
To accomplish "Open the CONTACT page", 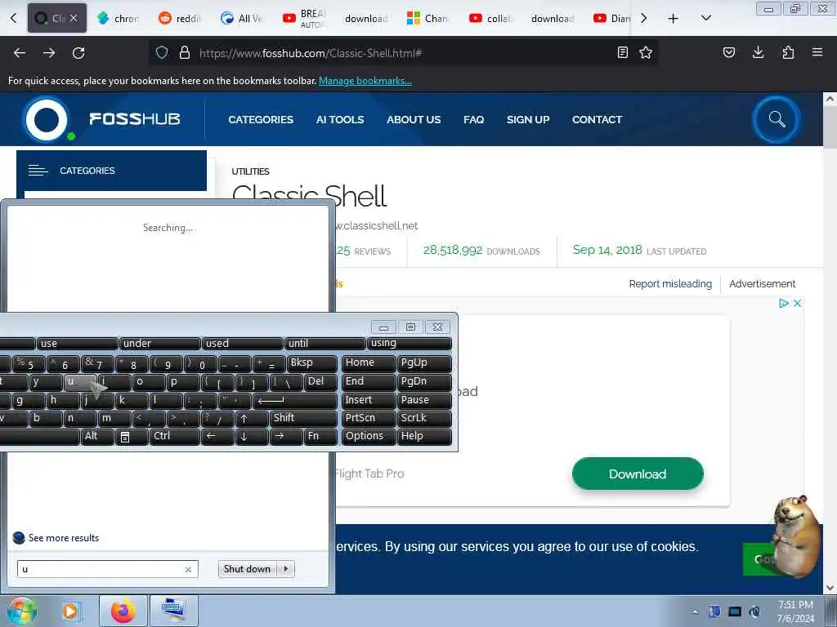I will pyautogui.click(x=597, y=119).
